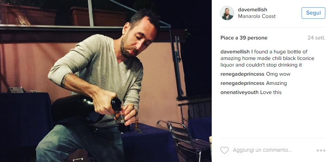
Task: Open onenativeyouth's profile from their comment
Action: pos(239,92)
